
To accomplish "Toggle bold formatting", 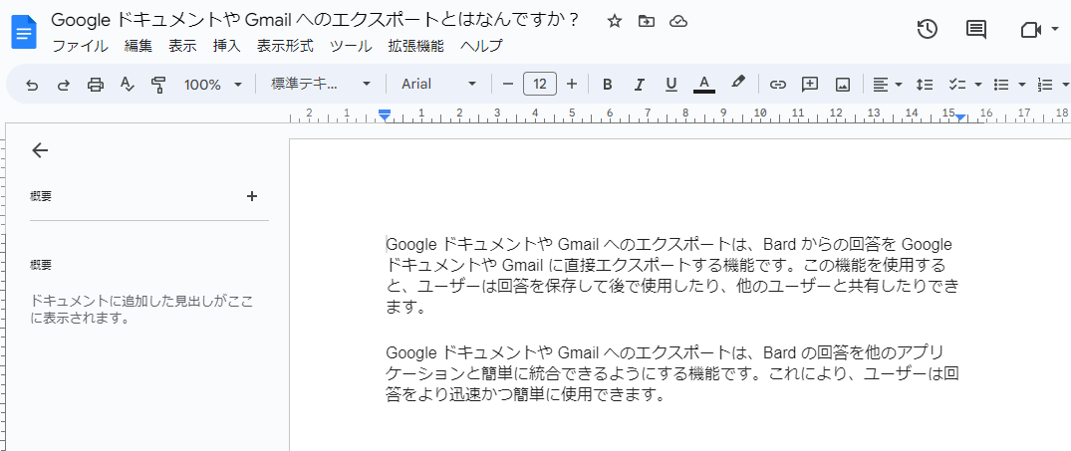I will click(607, 85).
